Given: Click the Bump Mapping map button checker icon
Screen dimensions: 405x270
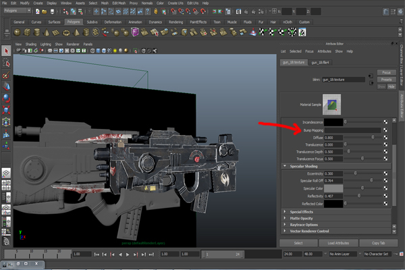Looking at the screenshot, I should [x=385, y=130].
